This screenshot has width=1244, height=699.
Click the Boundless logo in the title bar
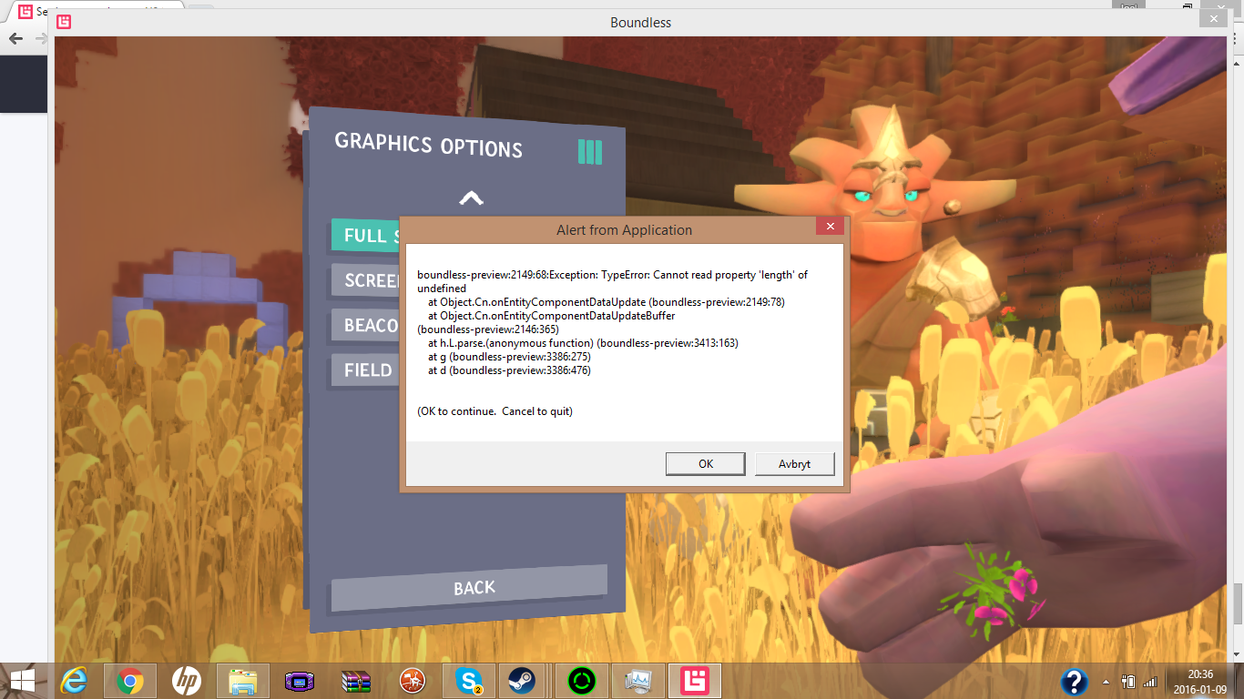tap(64, 22)
